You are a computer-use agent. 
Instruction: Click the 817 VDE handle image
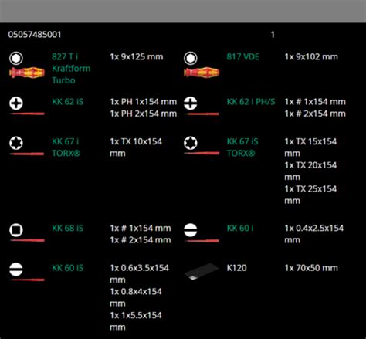click(202, 73)
